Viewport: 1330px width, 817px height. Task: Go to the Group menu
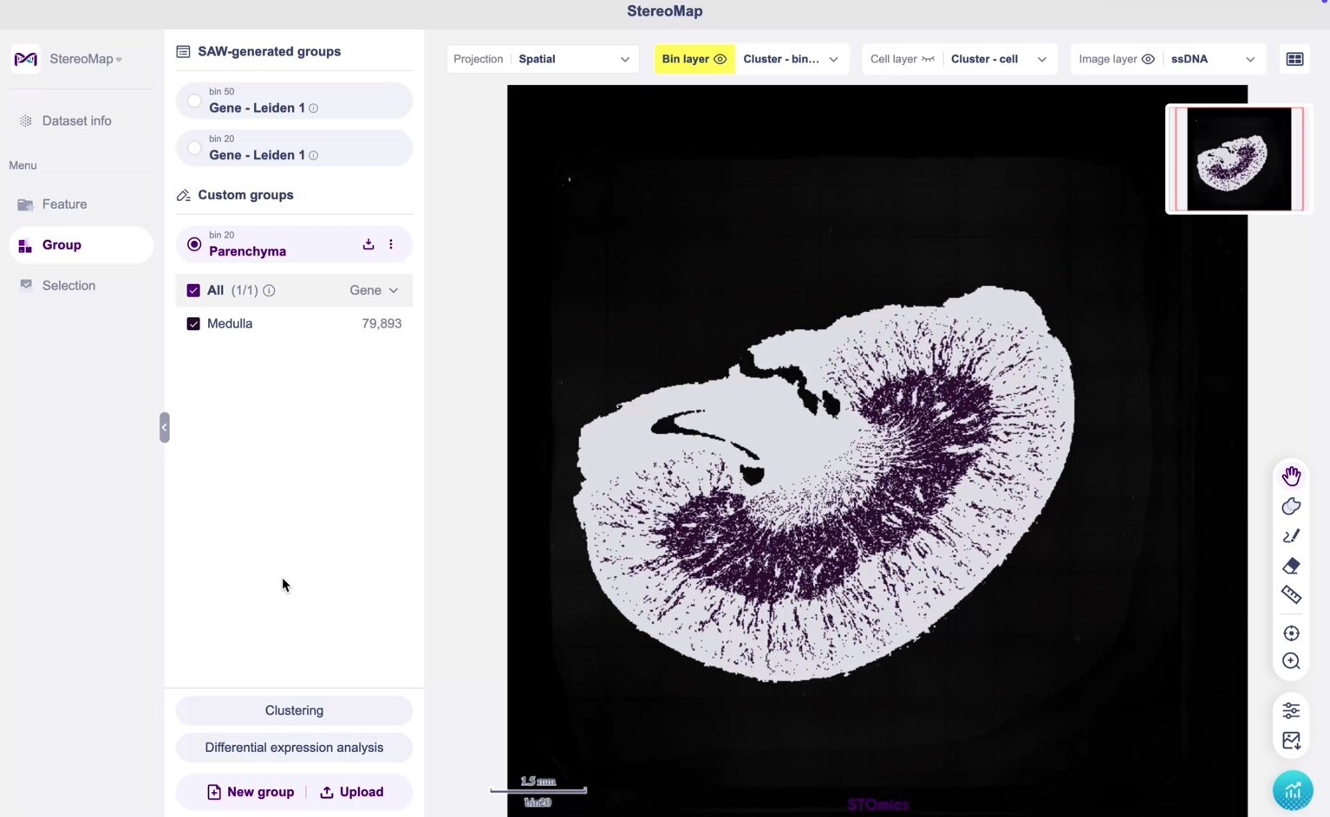tap(81, 245)
